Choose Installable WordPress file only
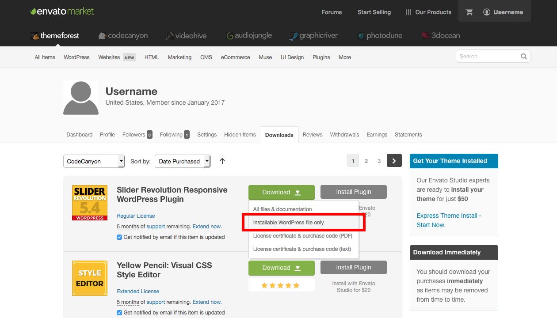The width and height of the screenshot is (557, 318). pyautogui.click(x=288, y=223)
